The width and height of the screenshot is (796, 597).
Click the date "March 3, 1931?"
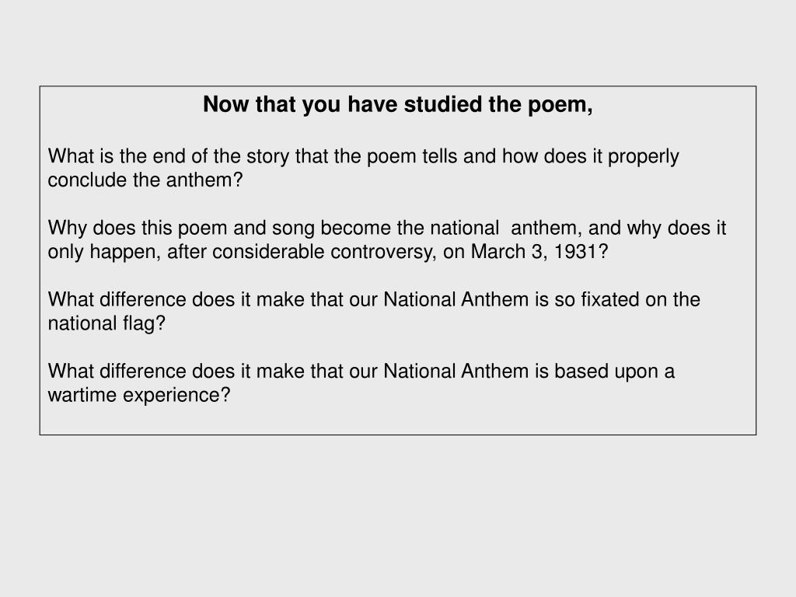pyautogui.click(x=539, y=251)
